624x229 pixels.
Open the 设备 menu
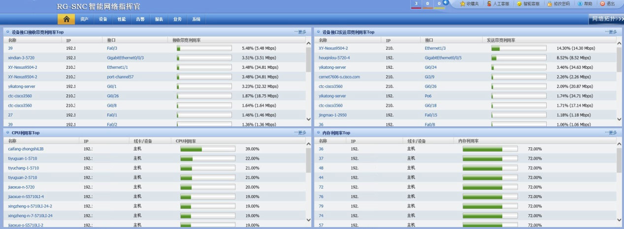[103, 19]
